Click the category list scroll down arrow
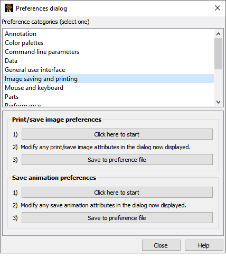Image resolution: width=226 pixels, height=256 pixels. click(x=218, y=102)
